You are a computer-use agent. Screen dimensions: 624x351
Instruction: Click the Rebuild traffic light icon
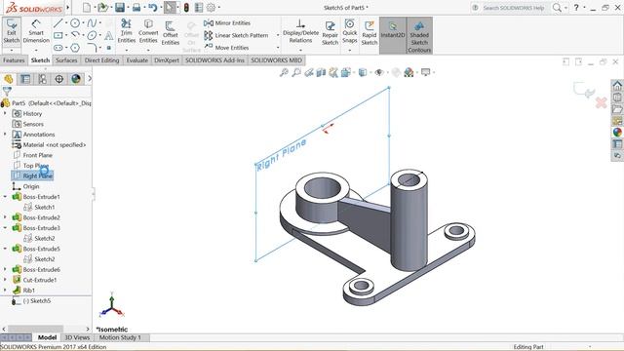tap(186, 7)
